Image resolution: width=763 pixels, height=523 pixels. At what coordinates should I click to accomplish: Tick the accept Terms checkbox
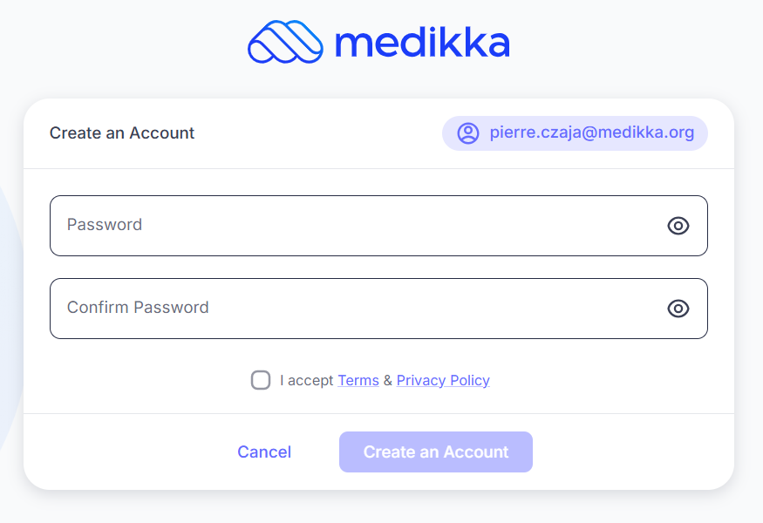[261, 380]
